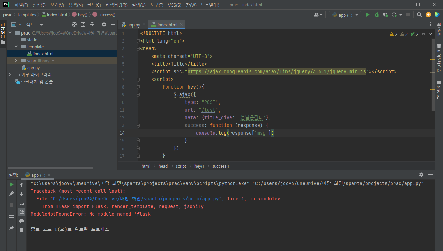This screenshot has height=251, width=443.
Task: Hide the project panel with minus icon
Action: coord(113,24)
